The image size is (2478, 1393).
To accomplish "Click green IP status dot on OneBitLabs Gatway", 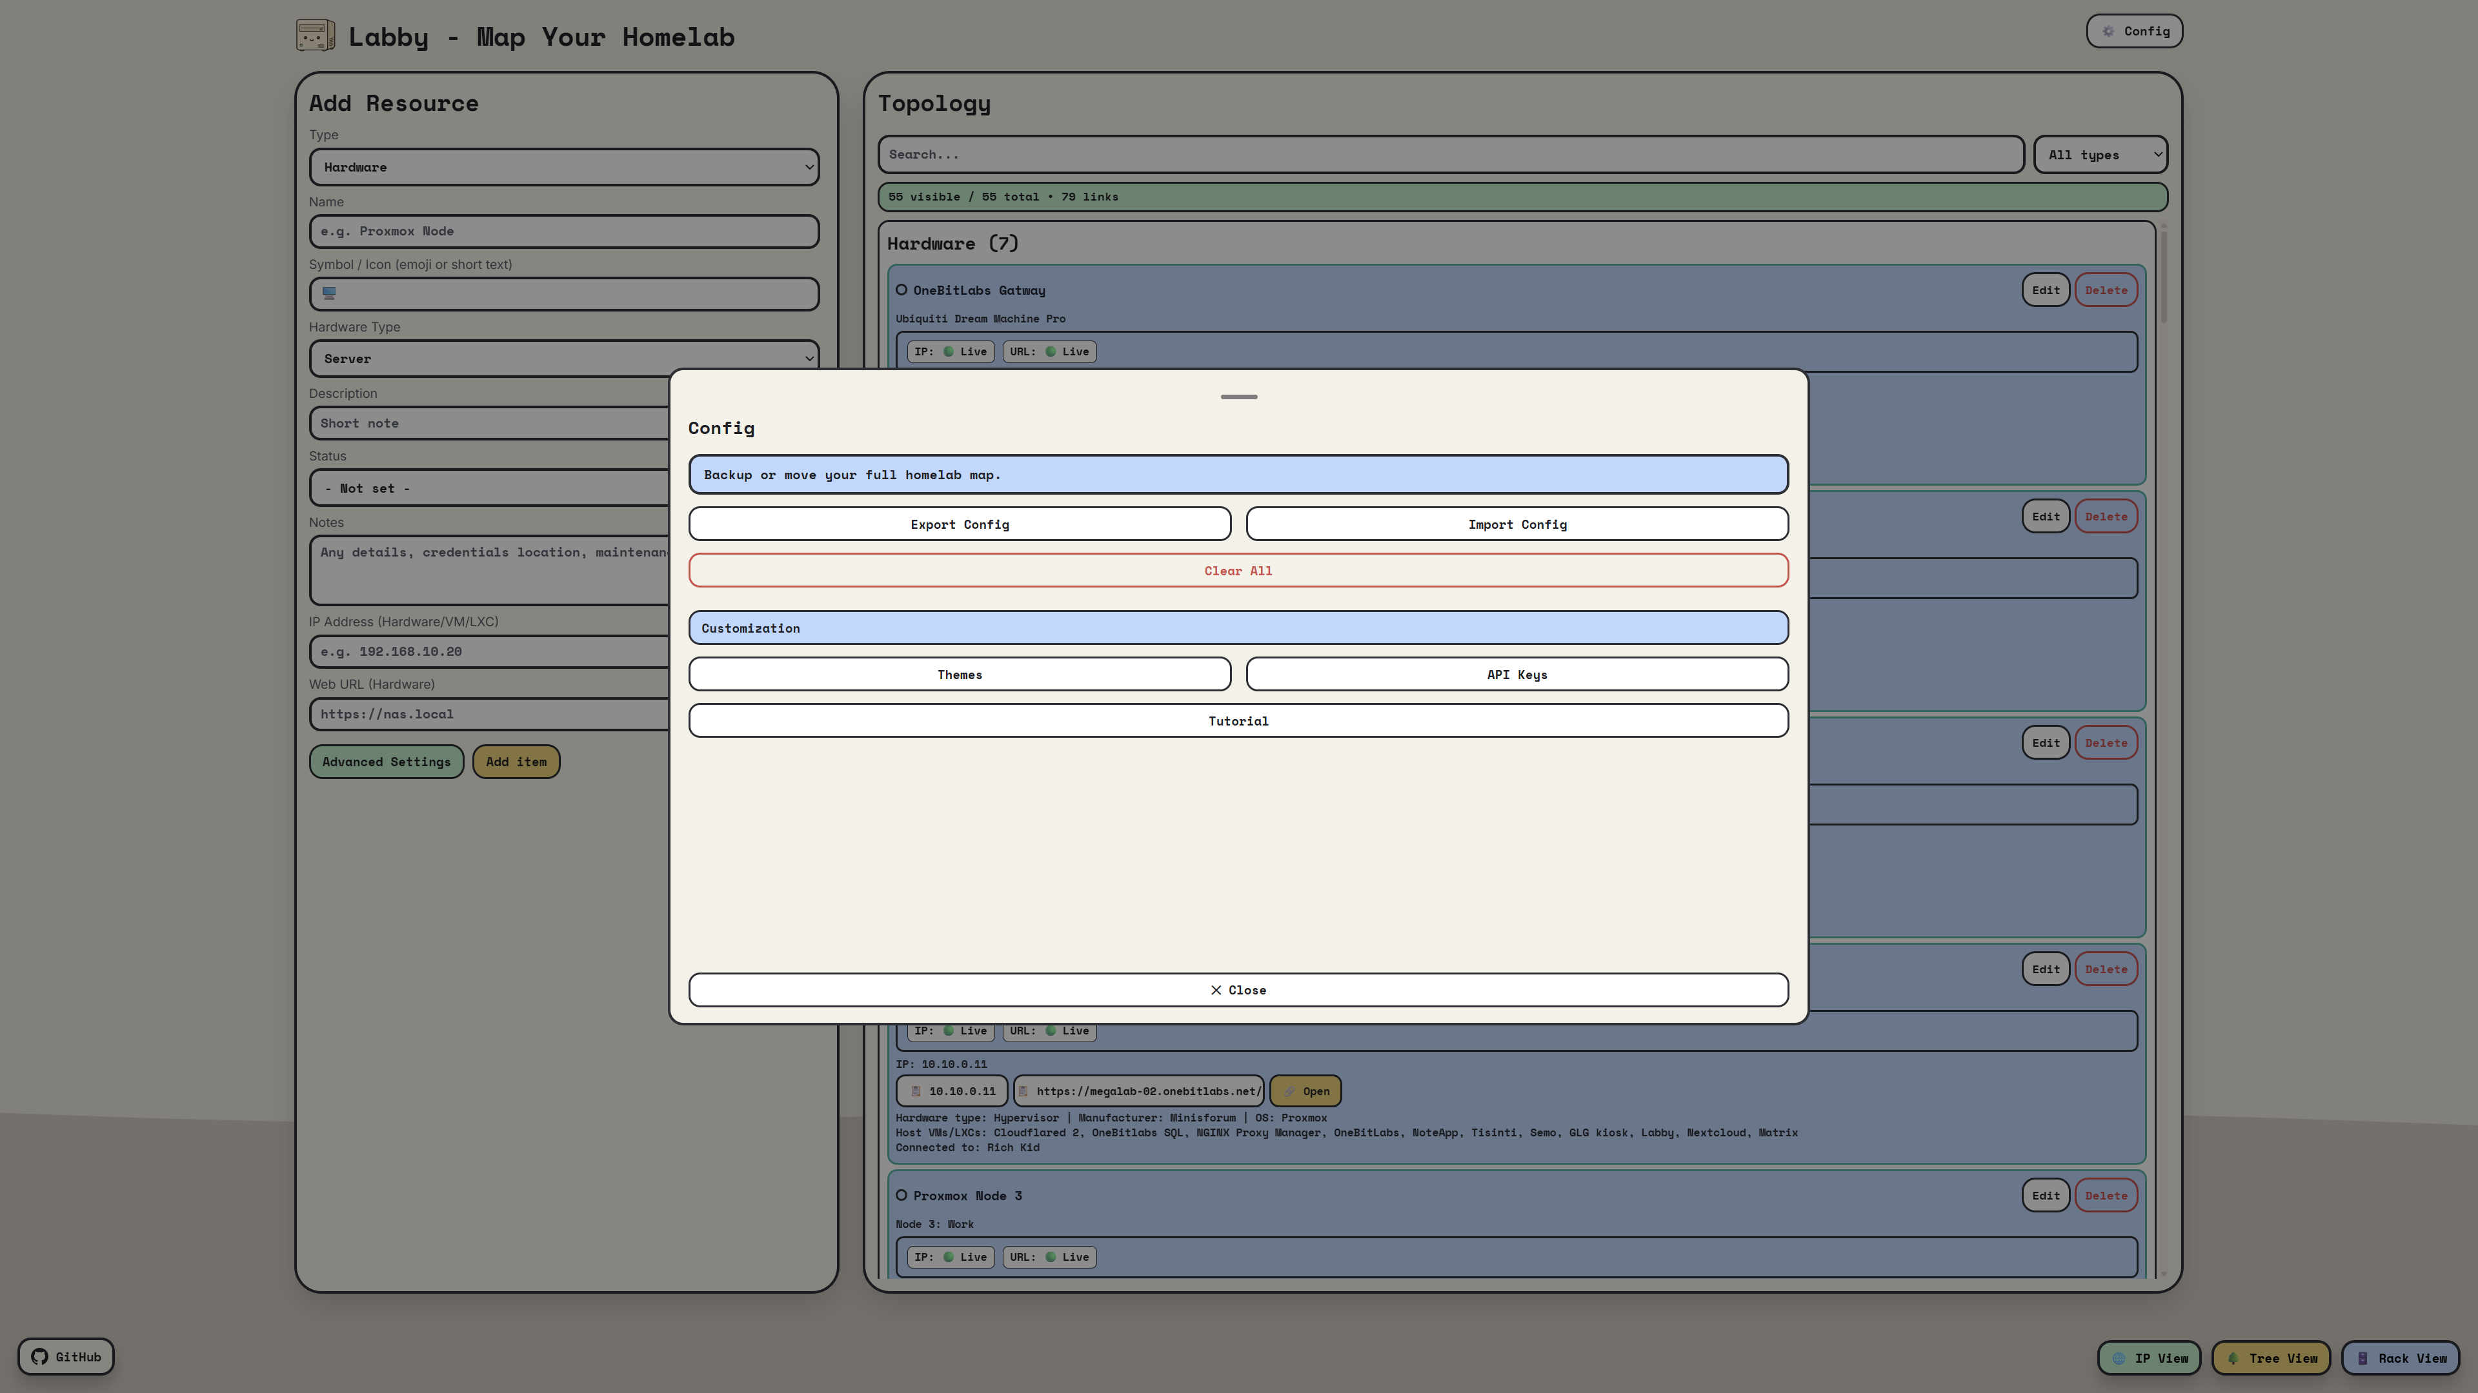I will [x=949, y=352].
